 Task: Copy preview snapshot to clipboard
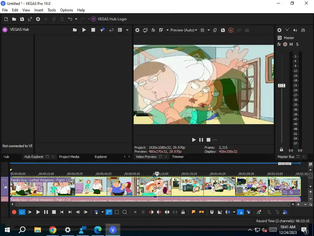[x=215, y=30]
